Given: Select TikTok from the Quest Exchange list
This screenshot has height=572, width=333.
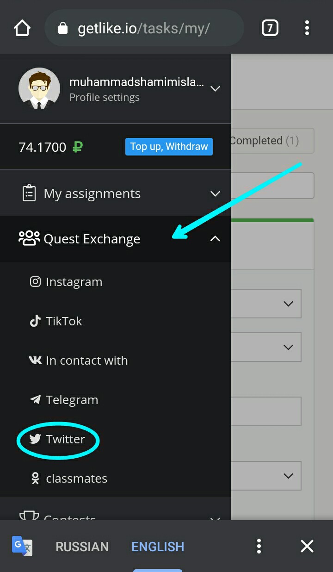Looking at the screenshot, I should (x=64, y=321).
